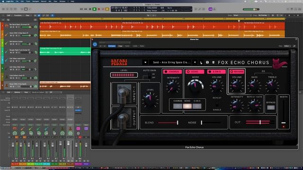Flip the Repeat/Single switch
This screenshot has width=303, height=170.
pyautogui.click(x=217, y=104)
